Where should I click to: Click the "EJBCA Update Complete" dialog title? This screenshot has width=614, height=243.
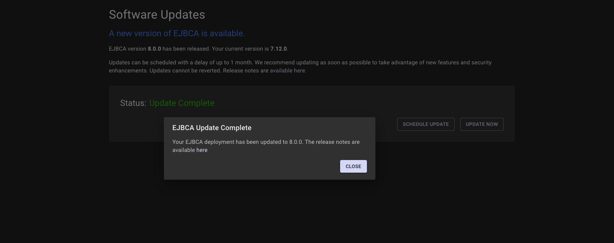pyautogui.click(x=211, y=128)
